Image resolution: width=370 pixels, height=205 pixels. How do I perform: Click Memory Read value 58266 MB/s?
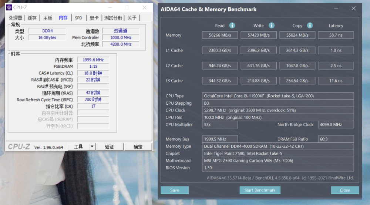pos(220,35)
